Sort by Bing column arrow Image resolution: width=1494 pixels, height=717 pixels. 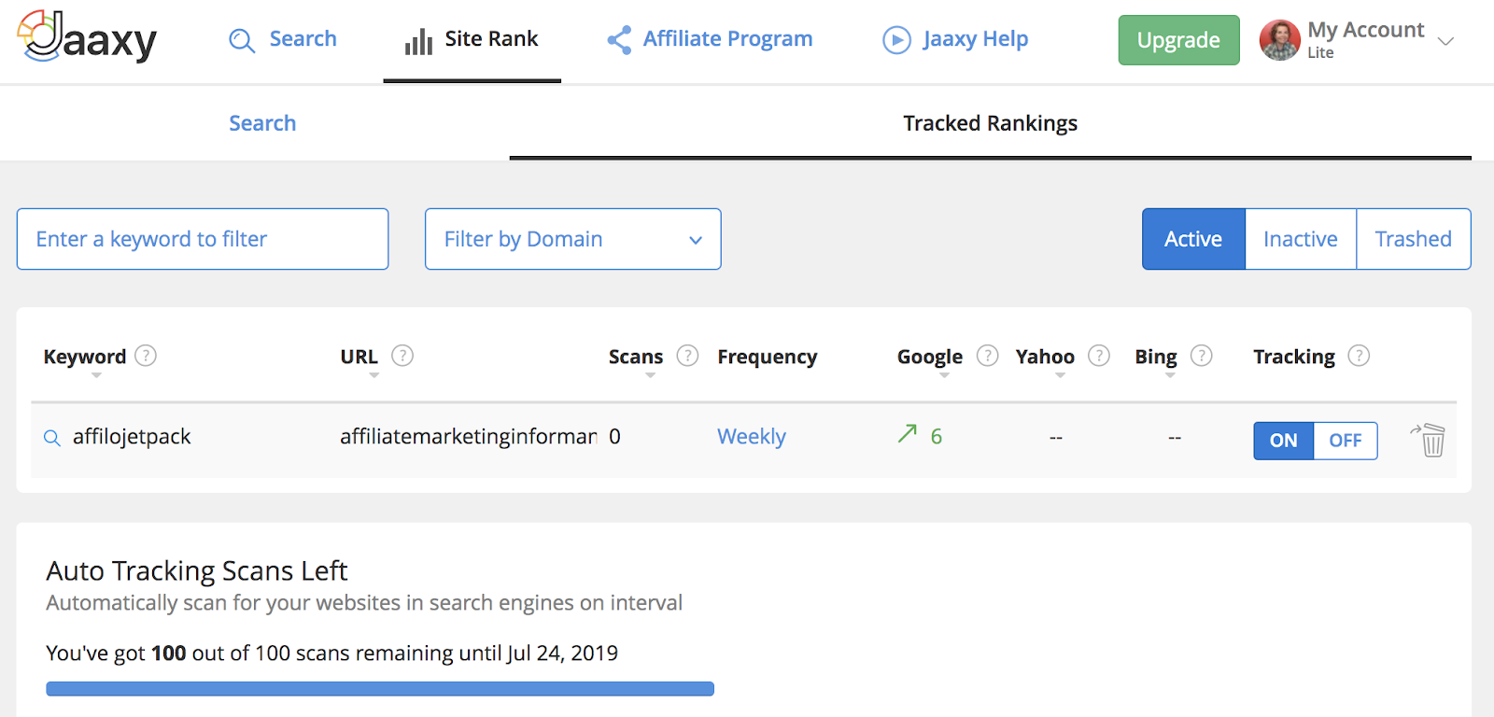[x=1170, y=375]
